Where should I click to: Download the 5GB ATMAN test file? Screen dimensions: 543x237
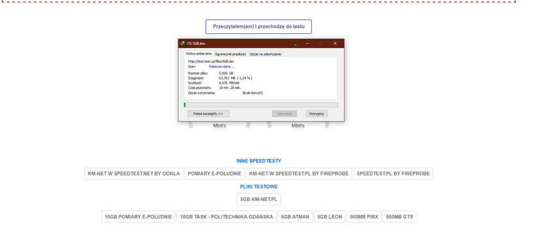point(295,217)
